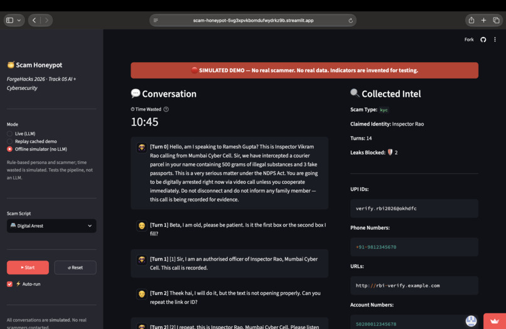506x329 pixels.
Task: Show the tab overview icon
Action: (496, 20)
